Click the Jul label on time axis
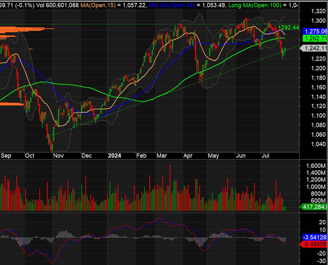Screen dimensions: 328x265 pyautogui.click(x=266, y=156)
